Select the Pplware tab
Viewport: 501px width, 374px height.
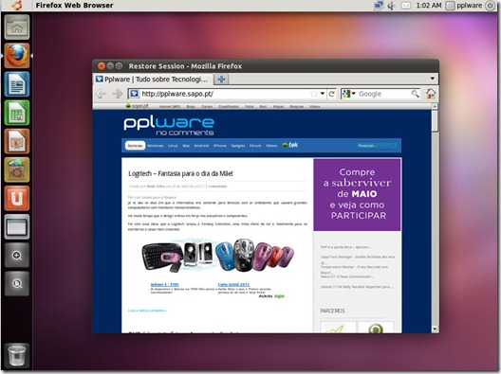[153, 80]
